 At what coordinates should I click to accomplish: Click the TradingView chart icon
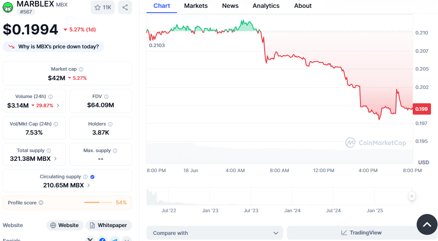pos(344,233)
